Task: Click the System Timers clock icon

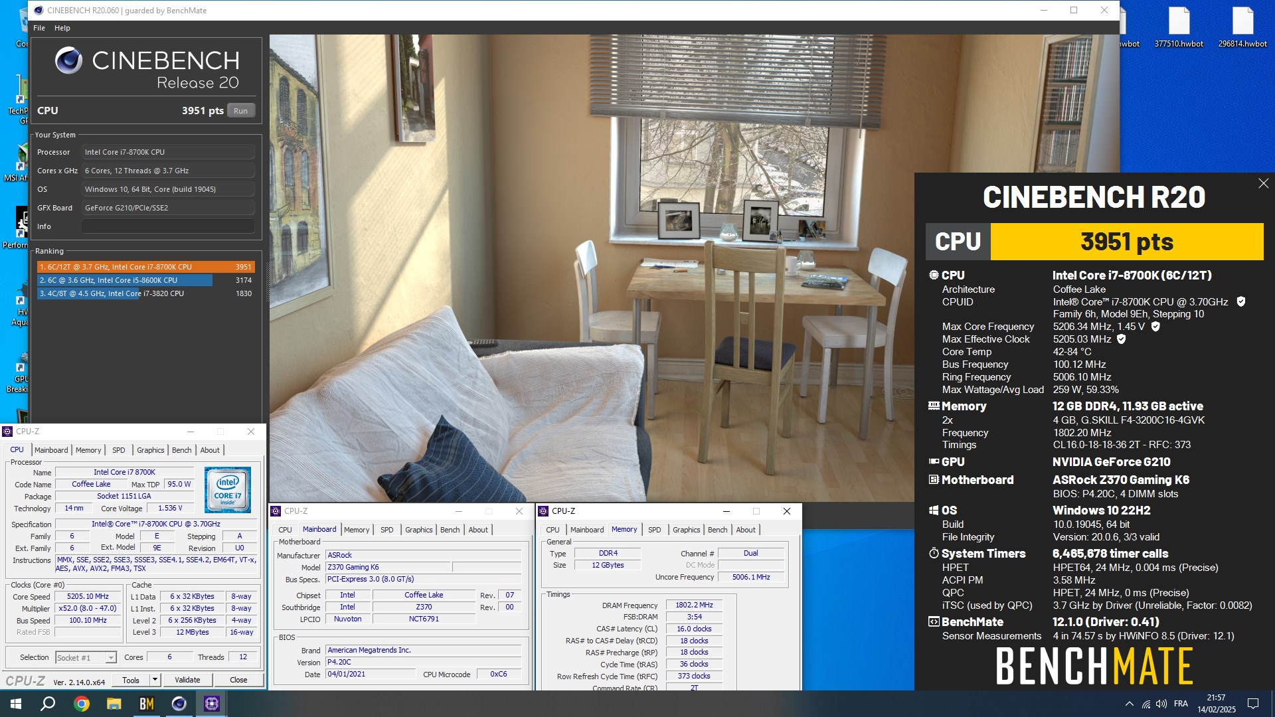Action: pyautogui.click(x=934, y=553)
